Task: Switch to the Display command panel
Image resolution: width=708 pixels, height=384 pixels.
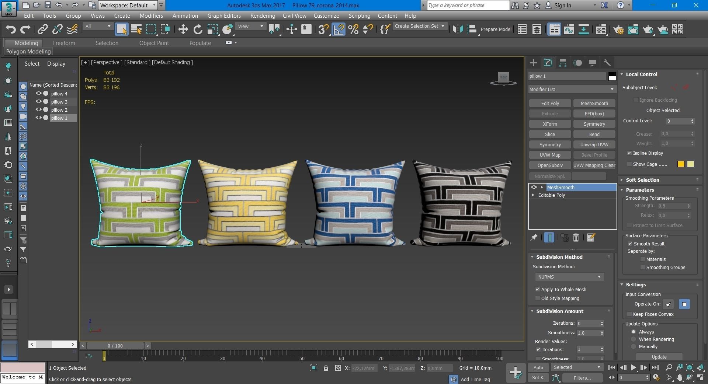Action: click(x=592, y=63)
